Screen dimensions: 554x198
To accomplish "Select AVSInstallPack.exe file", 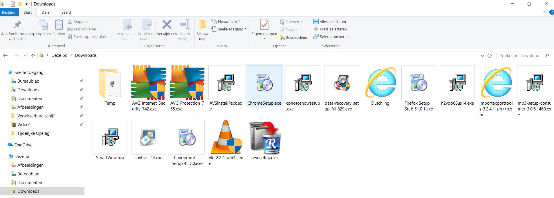I will [226, 89].
